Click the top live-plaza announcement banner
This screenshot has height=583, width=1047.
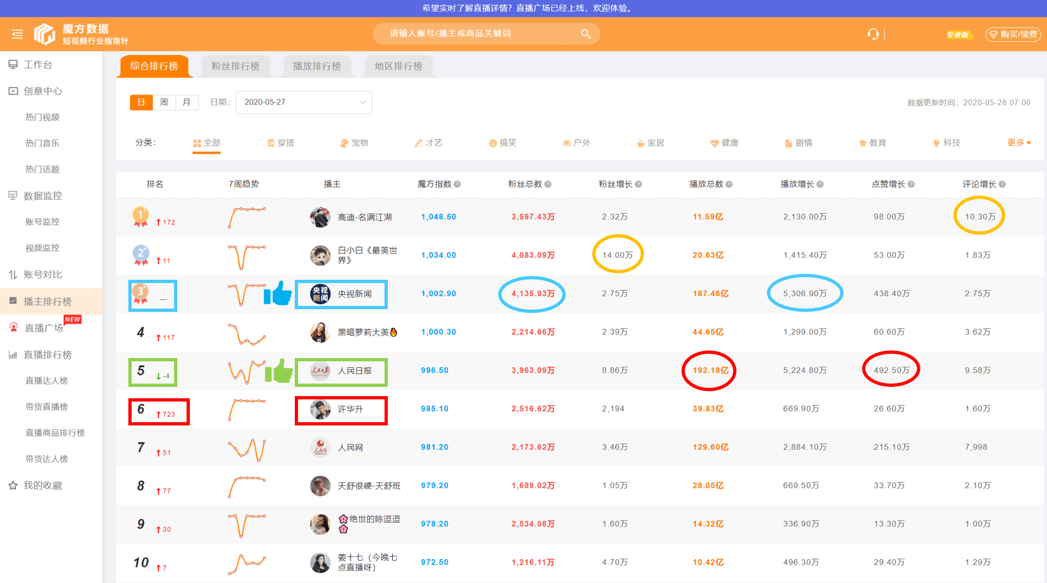pos(523,8)
